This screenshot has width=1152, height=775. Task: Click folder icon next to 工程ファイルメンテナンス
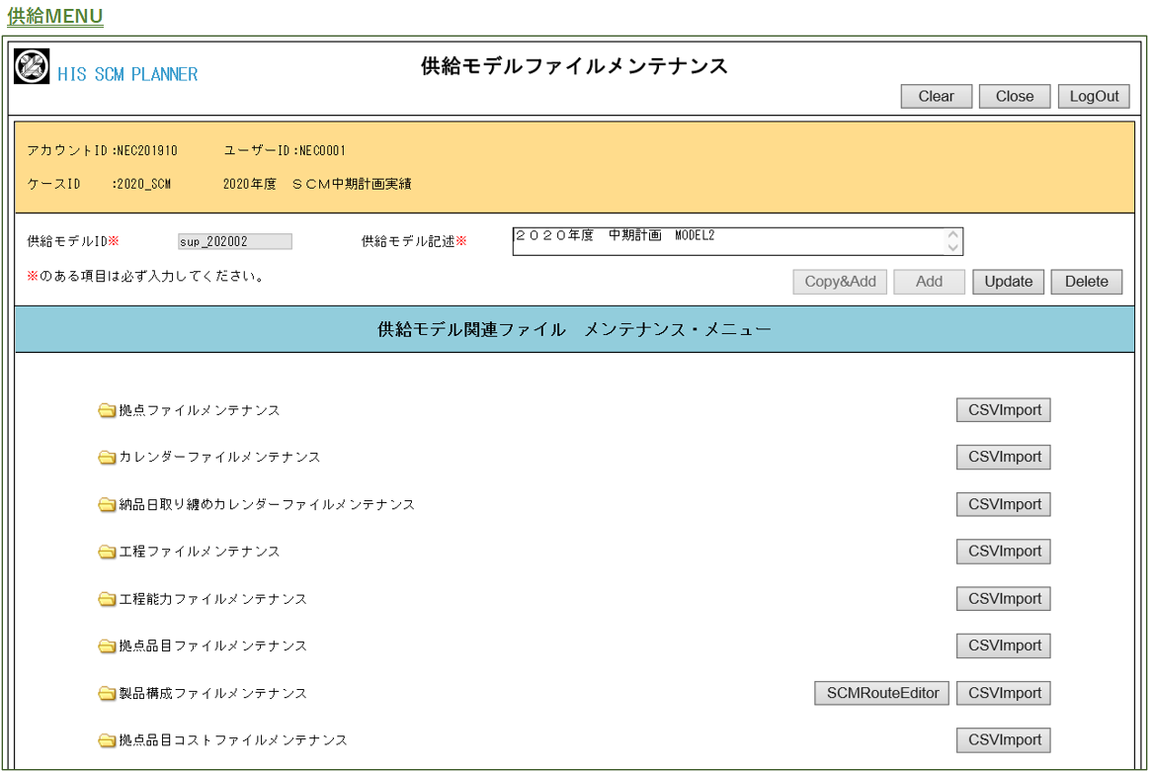coord(107,552)
